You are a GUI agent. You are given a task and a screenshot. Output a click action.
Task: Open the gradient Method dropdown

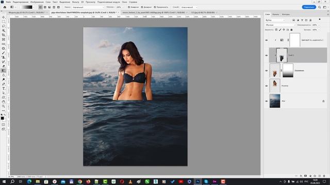(x=189, y=7)
